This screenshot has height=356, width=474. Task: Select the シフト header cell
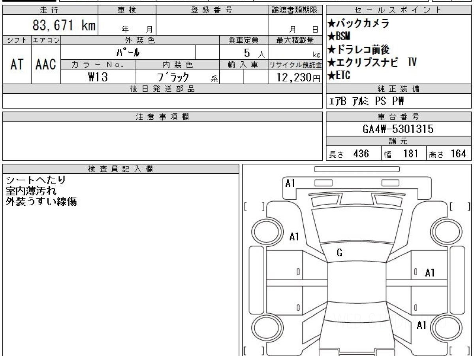pyautogui.click(x=17, y=40)
